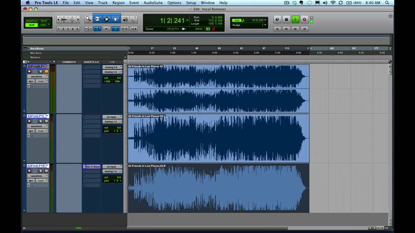Open the Grid value dropdown
This screenshot has height=233, width=415.
[265, 20]
